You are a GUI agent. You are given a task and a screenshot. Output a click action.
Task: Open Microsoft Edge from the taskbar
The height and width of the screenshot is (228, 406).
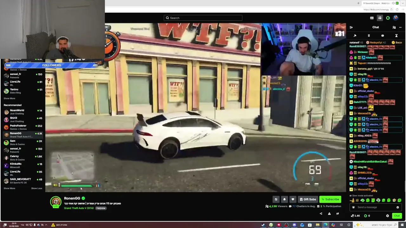point(325,225)
